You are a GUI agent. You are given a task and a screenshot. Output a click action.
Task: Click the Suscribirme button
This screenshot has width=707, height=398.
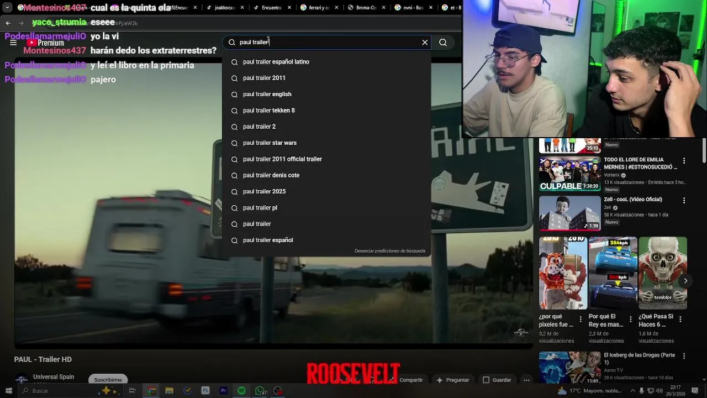pos(108,380)
